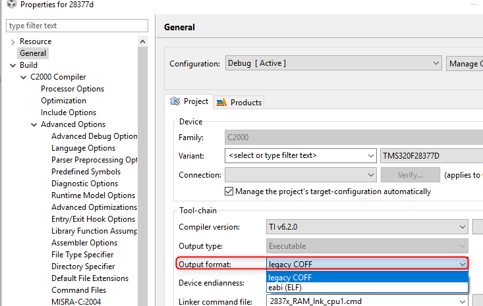Click the type filter text field
Image resolution: width=483 pixels, height=306 pixels.
pos(77,26)
